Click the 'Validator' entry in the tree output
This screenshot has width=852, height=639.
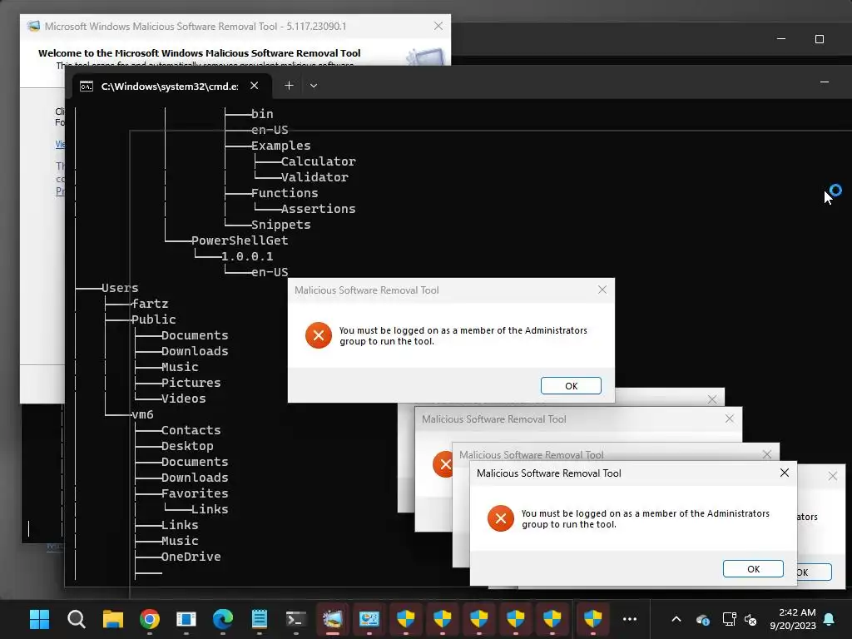315,177
